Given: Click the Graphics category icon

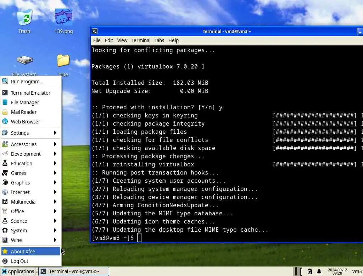Looking at the screenshot, I should 5,182.
